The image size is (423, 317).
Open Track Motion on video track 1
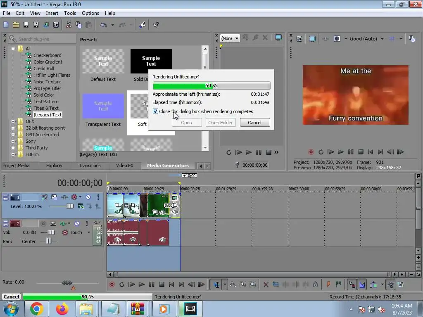pyautogui.click(x=54, y=197)
